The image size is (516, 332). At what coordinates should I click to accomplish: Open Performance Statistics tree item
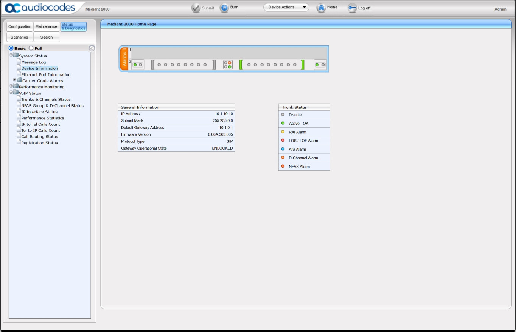[x=43, y=118]
